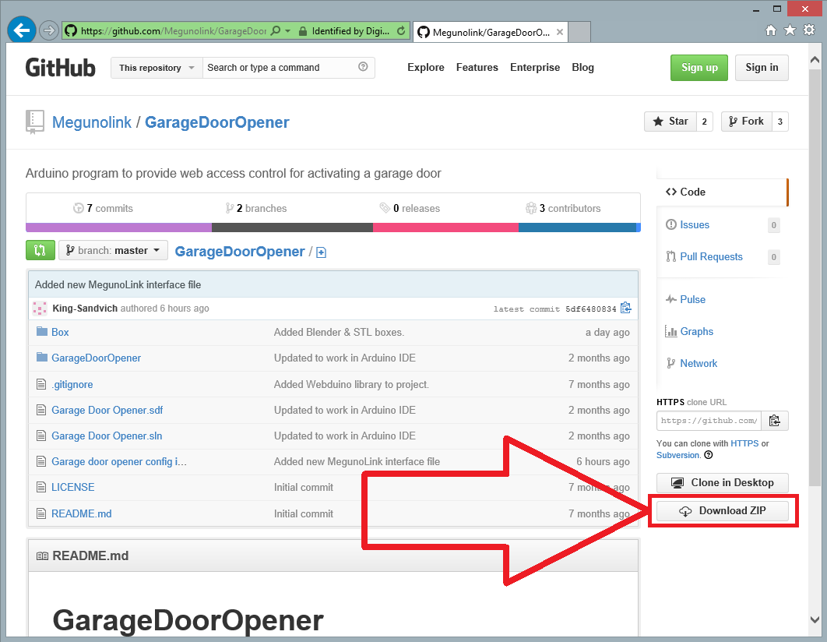Open the Features menu item
Screen dimensions: 827x642
point(477,68)
